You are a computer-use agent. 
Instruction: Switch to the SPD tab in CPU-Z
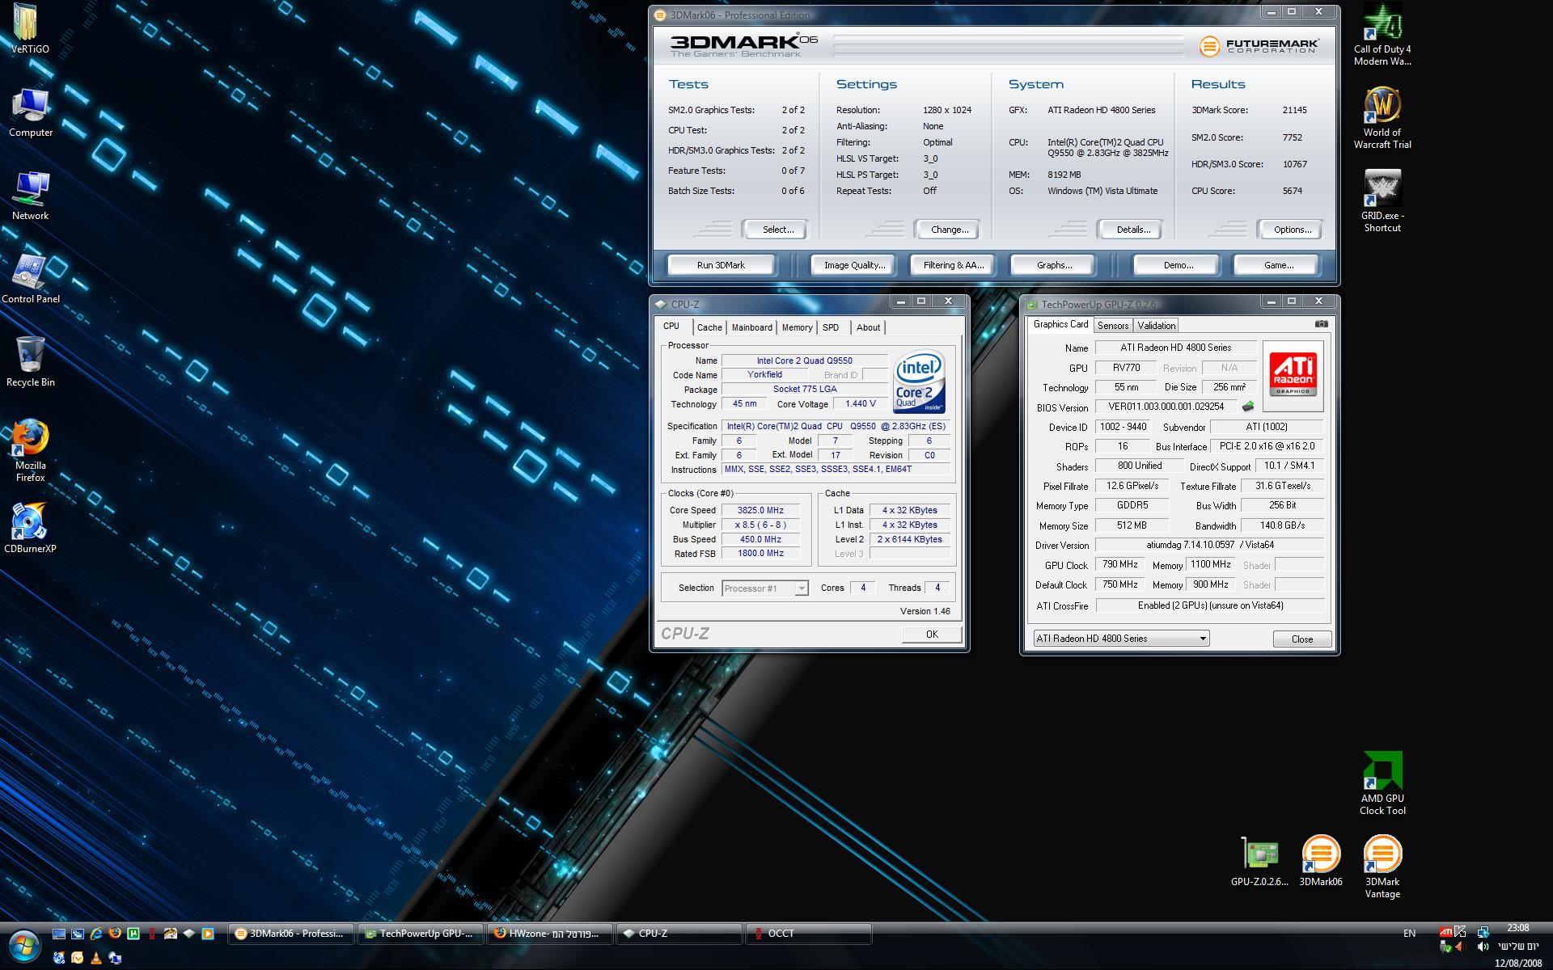(x=831, y=327)
